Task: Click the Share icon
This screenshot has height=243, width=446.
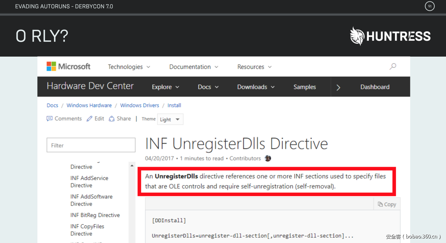Action: [x=112, y=119]
